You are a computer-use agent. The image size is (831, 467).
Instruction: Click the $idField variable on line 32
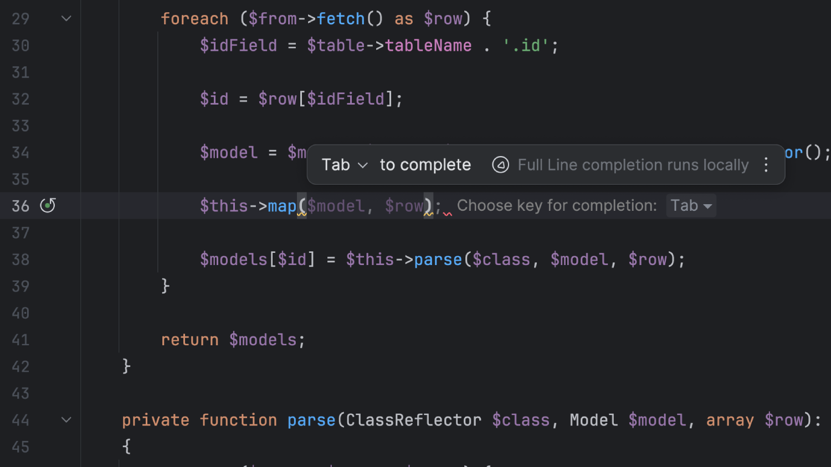(x=346, y=99)
